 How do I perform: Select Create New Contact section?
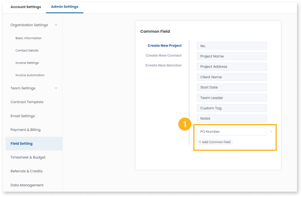163,55
